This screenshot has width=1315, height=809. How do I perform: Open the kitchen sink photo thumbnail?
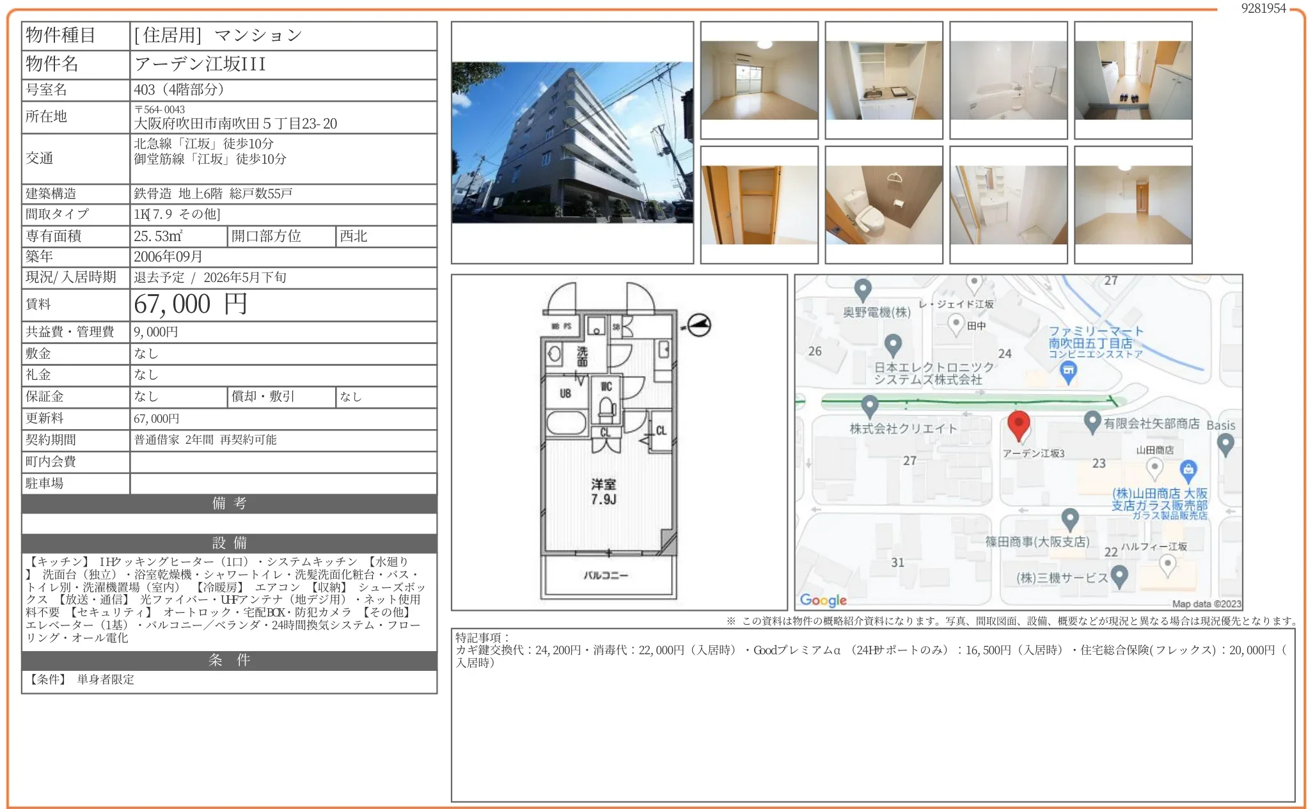pos(883,81)
